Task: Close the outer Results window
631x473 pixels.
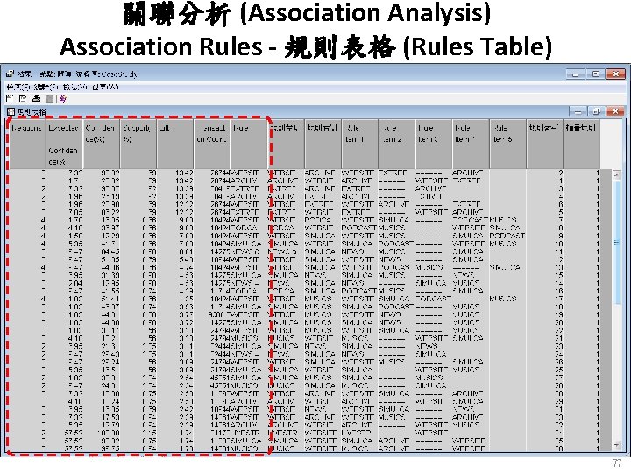Action: [616, 74]
